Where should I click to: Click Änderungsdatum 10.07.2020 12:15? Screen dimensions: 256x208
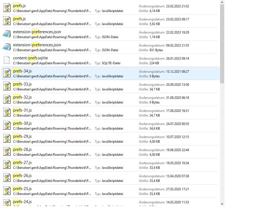coord(164,137)
